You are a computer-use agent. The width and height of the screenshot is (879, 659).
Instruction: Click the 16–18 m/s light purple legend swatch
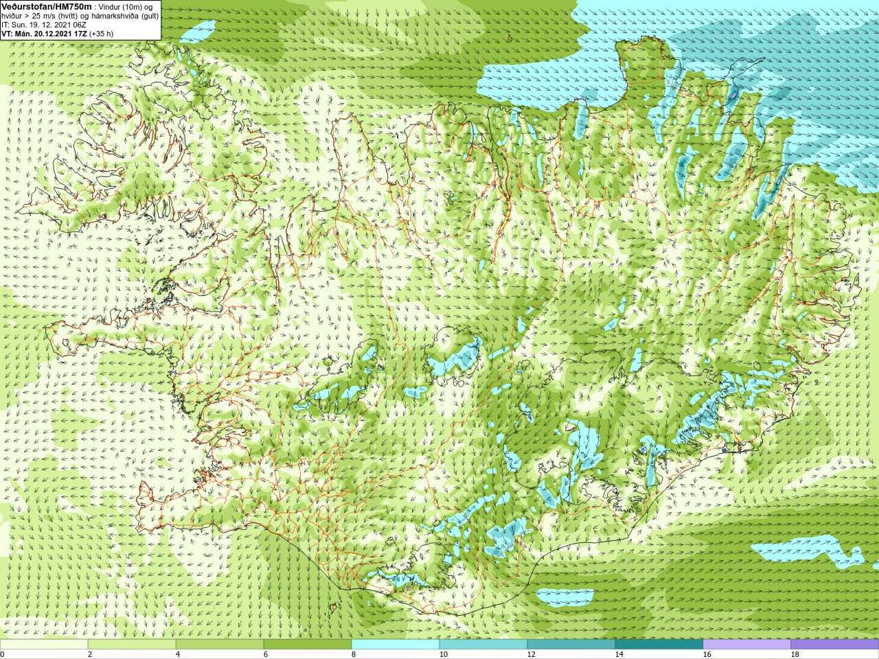tap(747, 645)
